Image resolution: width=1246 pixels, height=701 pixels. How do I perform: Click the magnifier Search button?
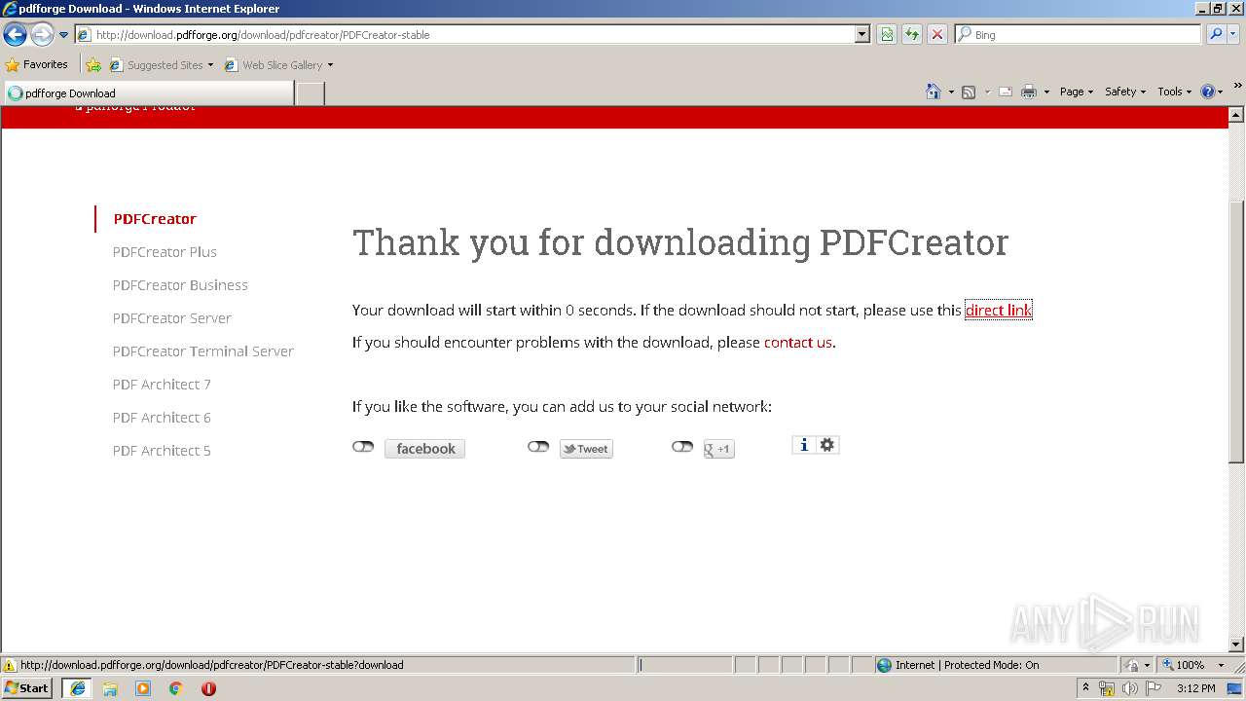(1214, 34)
